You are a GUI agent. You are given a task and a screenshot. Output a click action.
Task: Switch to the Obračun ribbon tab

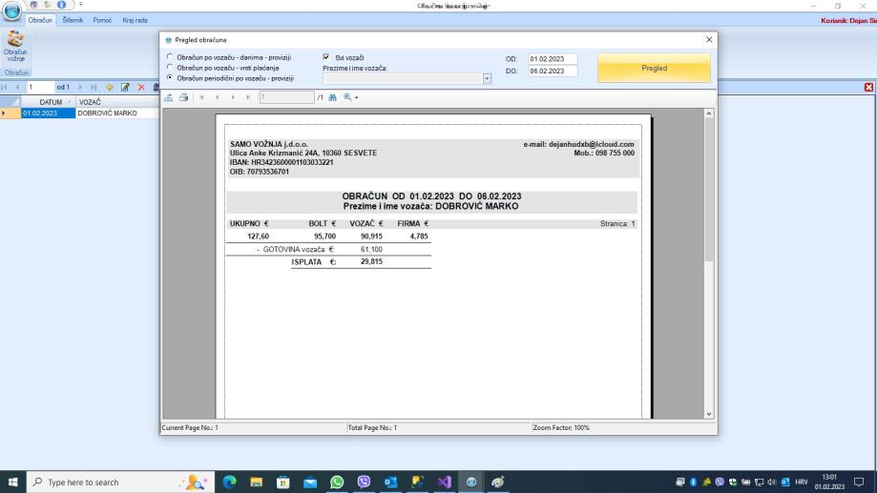[40, 20]
